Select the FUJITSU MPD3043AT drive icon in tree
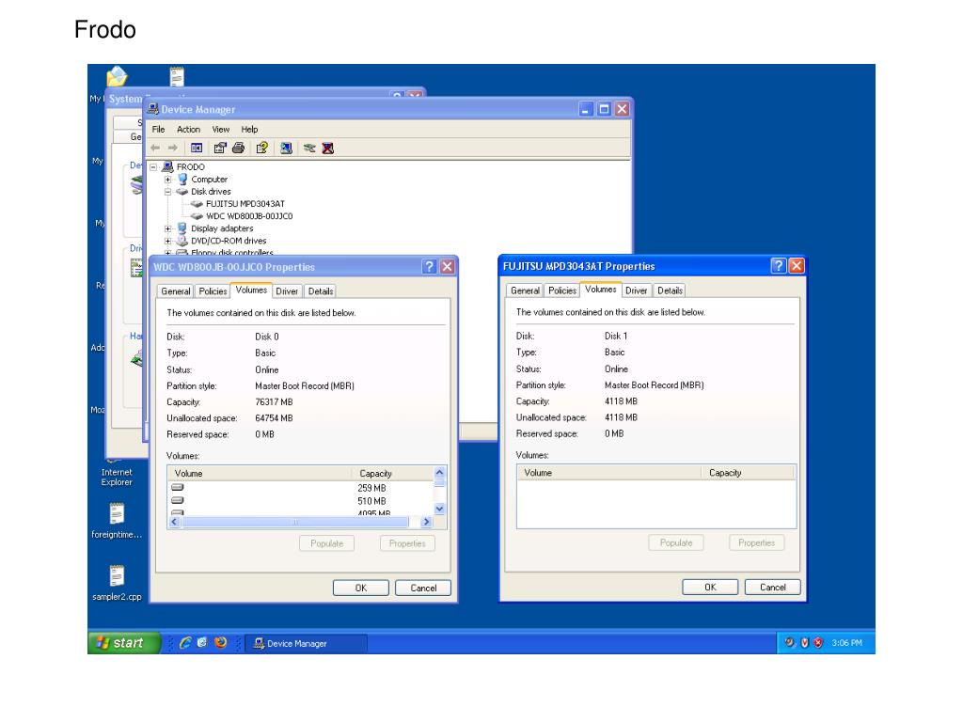 coord(197,204)
